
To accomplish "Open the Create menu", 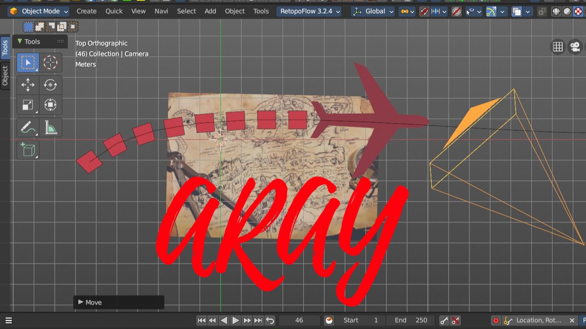I will 86,11.
